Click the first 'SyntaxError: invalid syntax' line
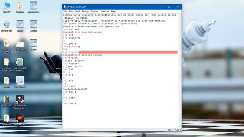This screenshot has width=244, height=137. (x=82, y=32)
